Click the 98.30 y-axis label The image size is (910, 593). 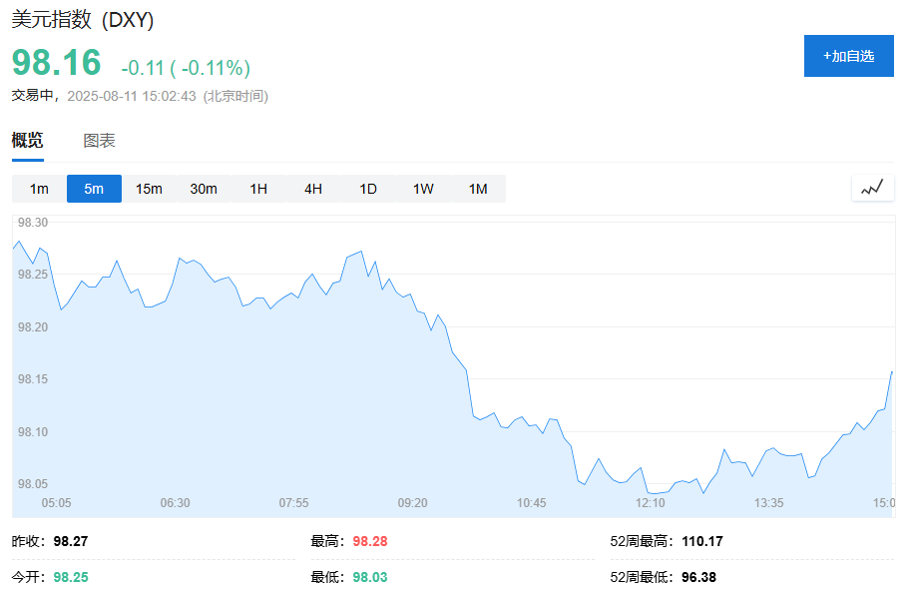33,223
